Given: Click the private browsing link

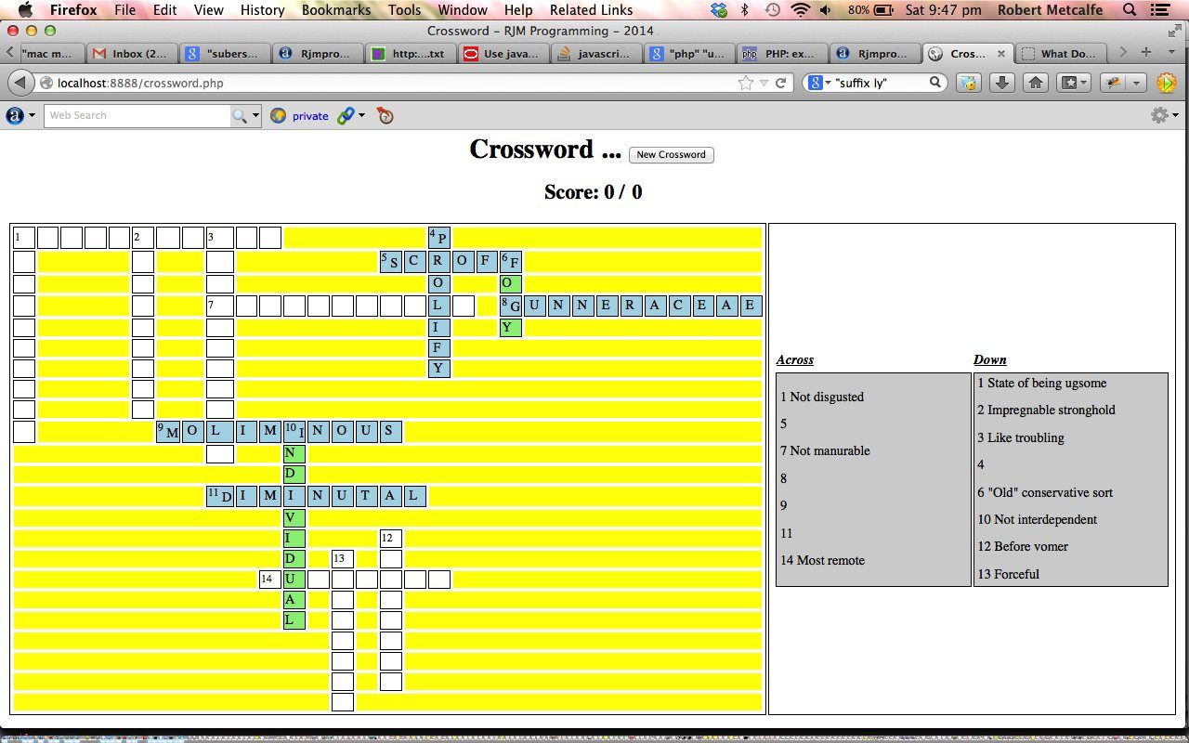Looking at the screenshot, I should pos(309,116).
